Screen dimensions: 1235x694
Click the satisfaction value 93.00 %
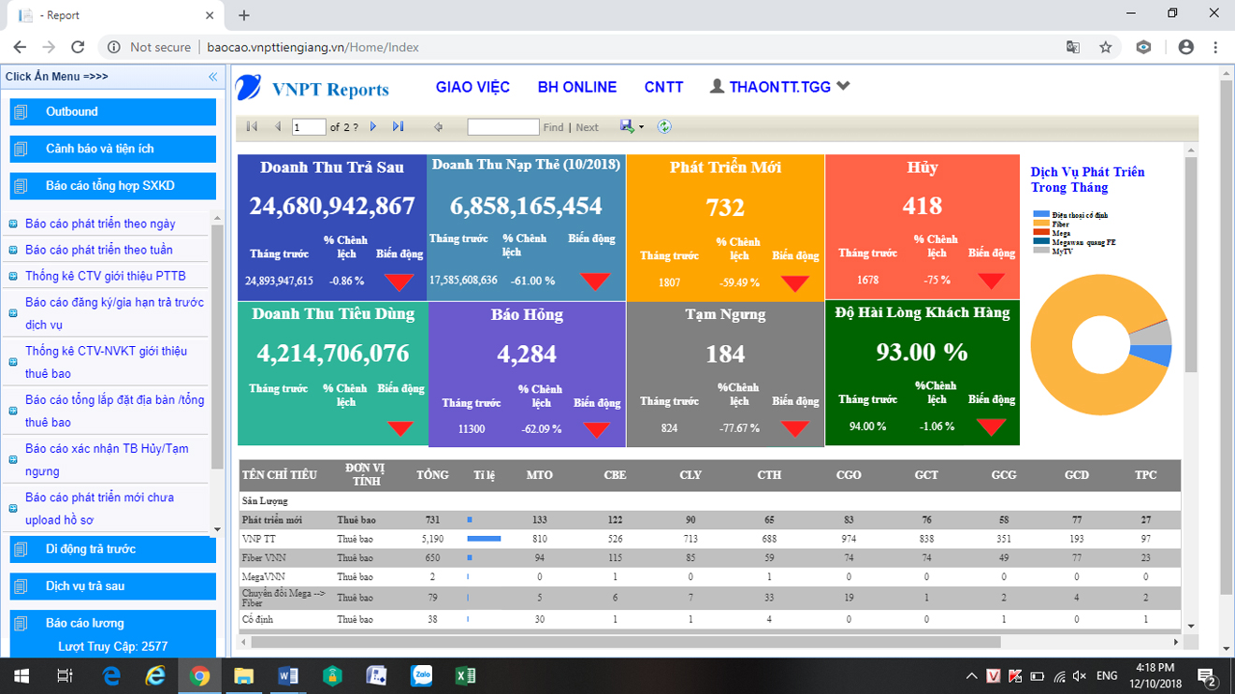point(922,352)
